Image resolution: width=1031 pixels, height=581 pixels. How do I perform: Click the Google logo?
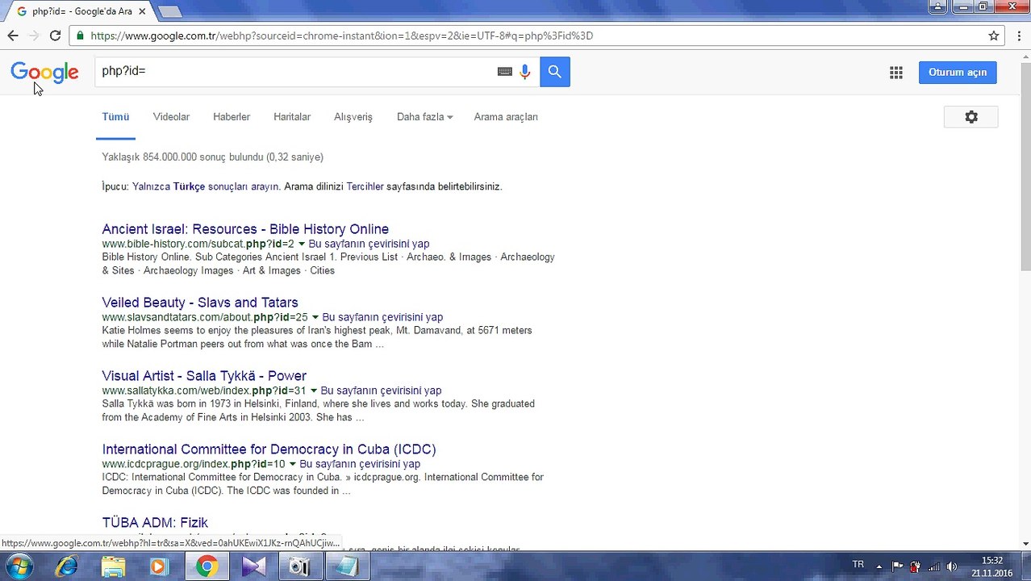44,73
